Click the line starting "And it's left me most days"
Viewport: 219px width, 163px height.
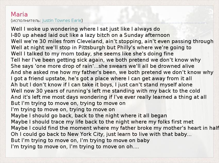pyautogui.click(x=109, y=97)
